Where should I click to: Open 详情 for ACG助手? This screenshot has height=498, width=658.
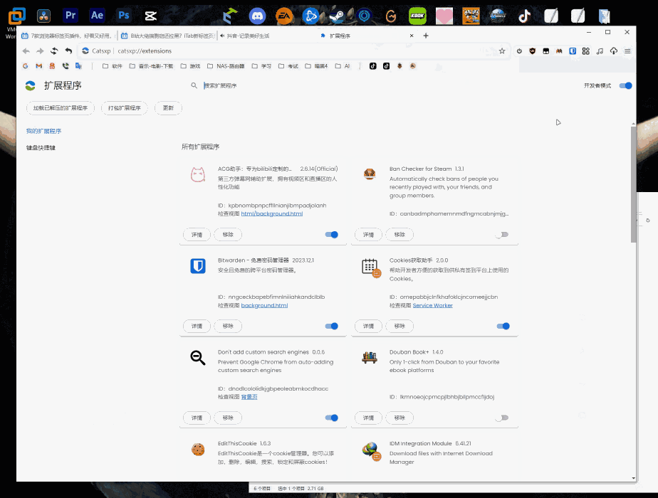197,235
